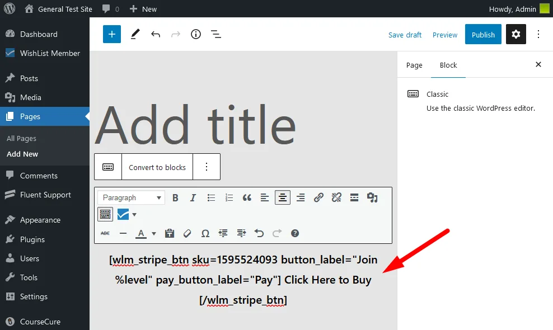Click the blue Add block plus button
The image size is (553, 330).
click(x=112, y=34)
